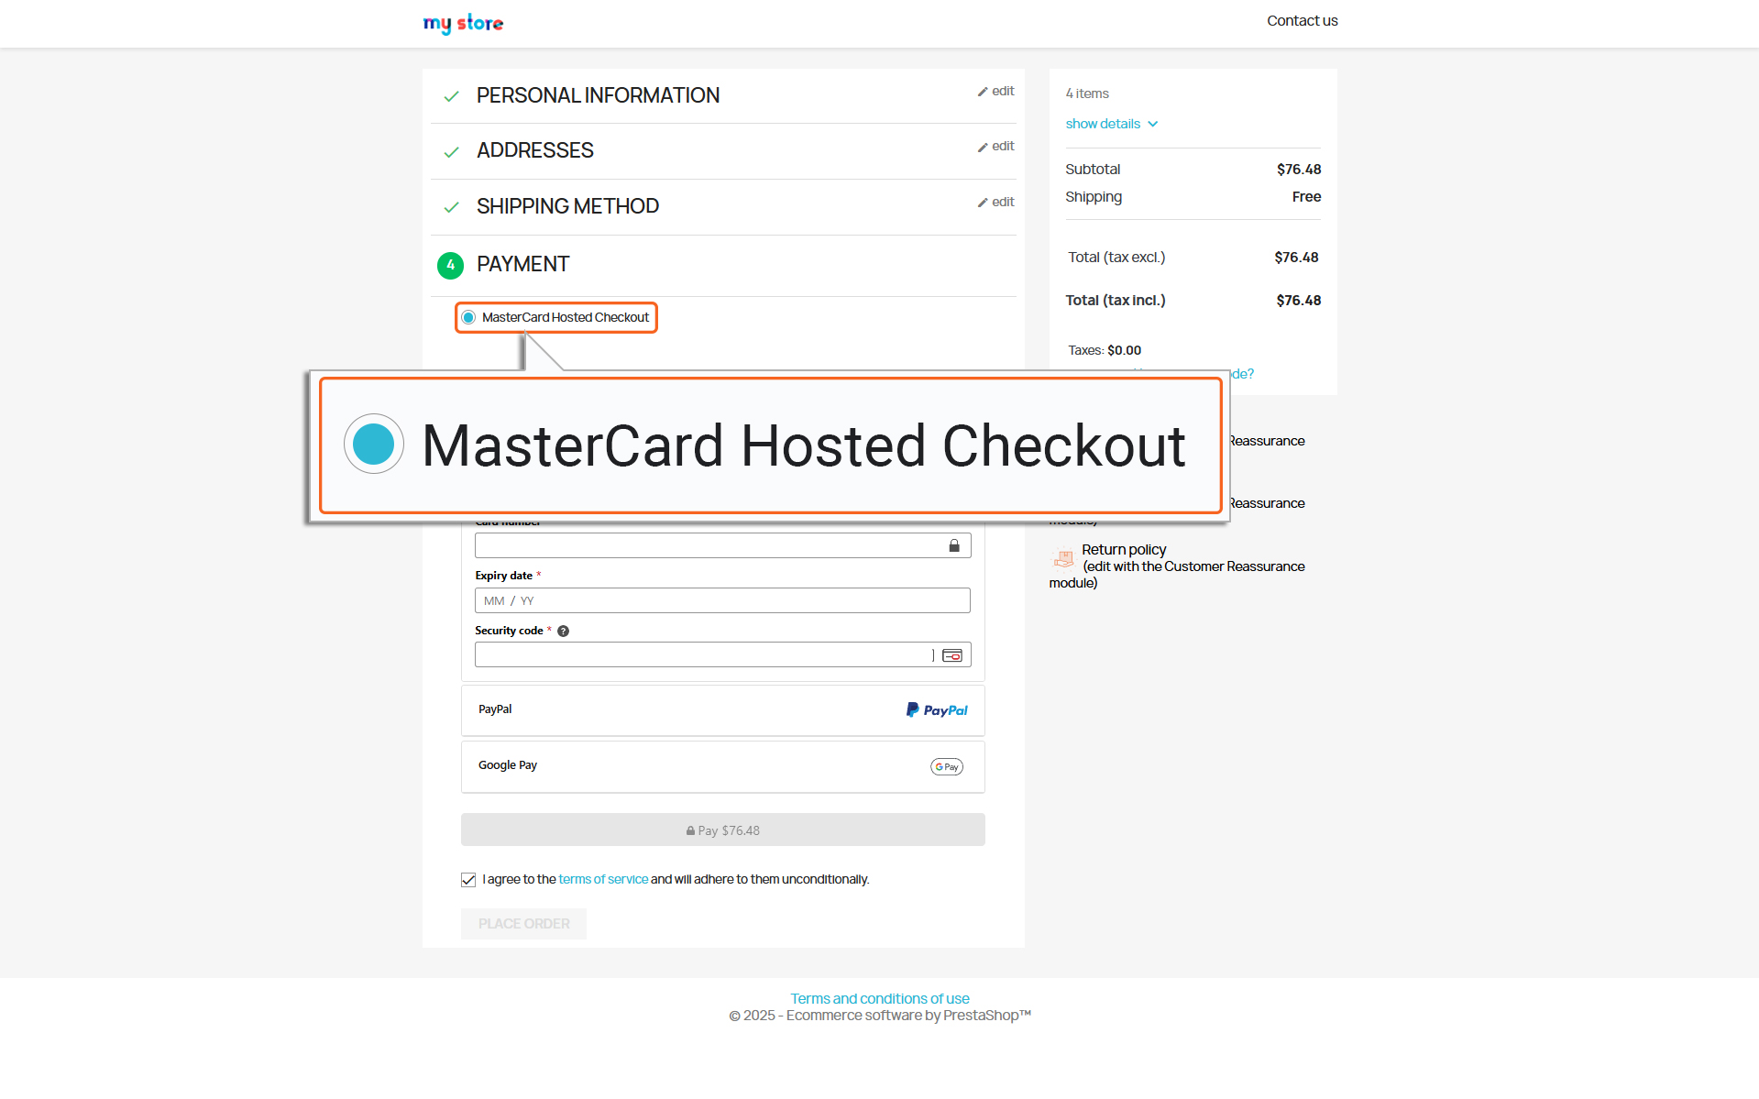Click the card icon in security code field
The width and height of the screenshot is (1759, 1099).
[952, 655]
